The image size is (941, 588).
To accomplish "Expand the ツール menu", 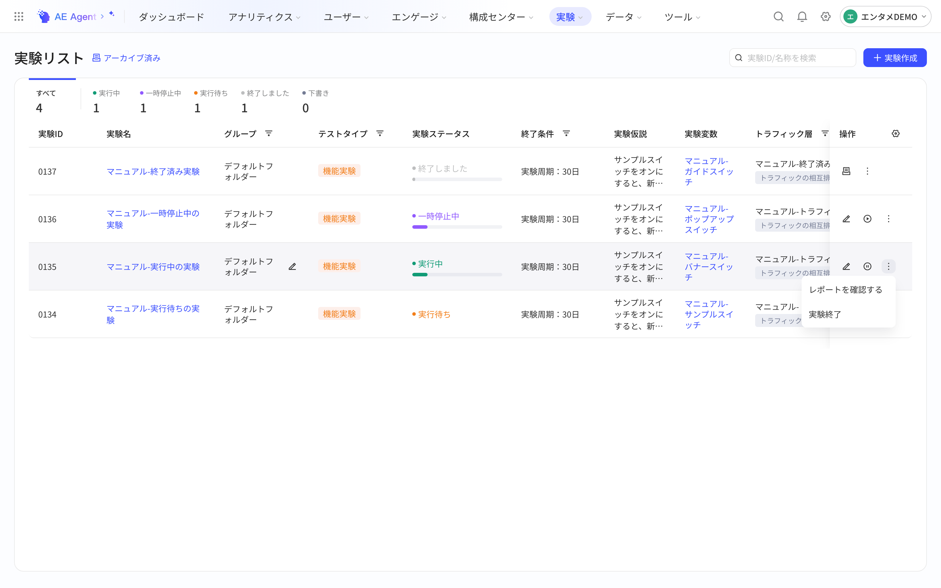I will click(682, 17).
